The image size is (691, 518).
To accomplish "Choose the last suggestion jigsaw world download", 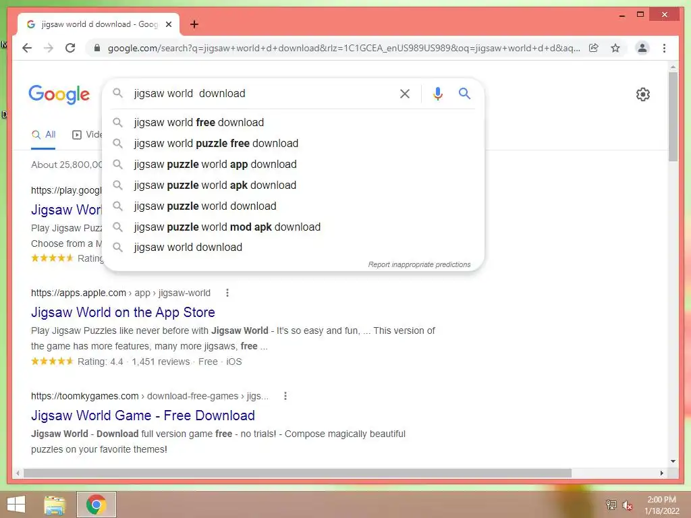I will [293, 247].
